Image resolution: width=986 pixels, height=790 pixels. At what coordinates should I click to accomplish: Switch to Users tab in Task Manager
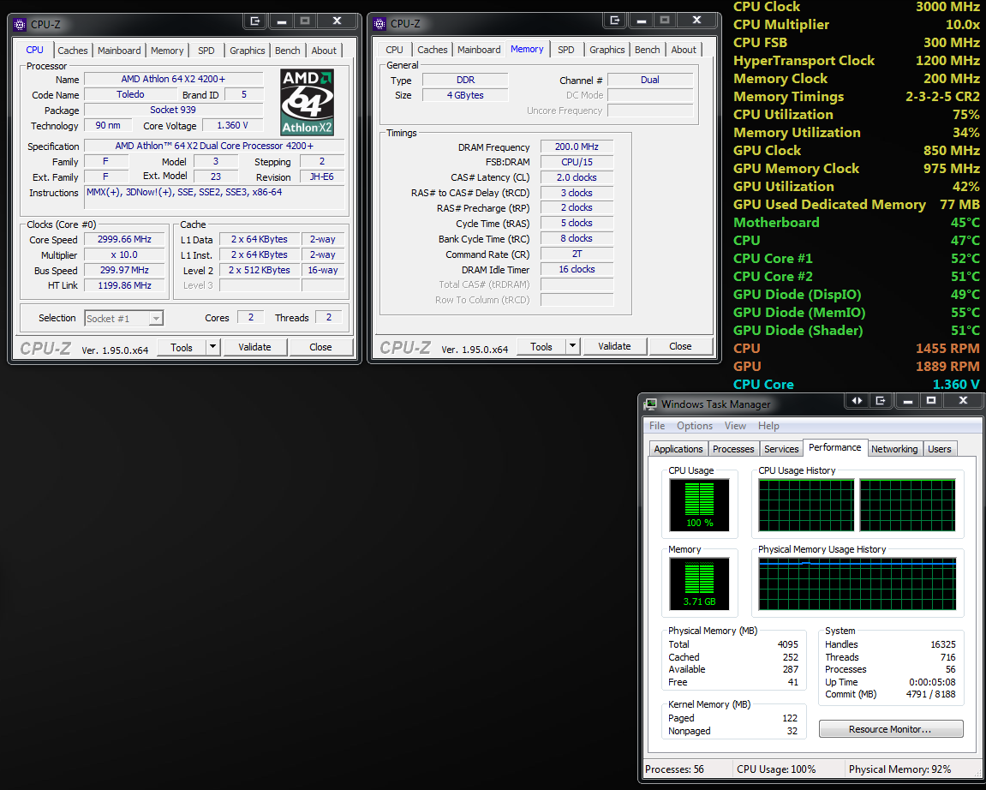pyautogui.click(x=940, y=449)
